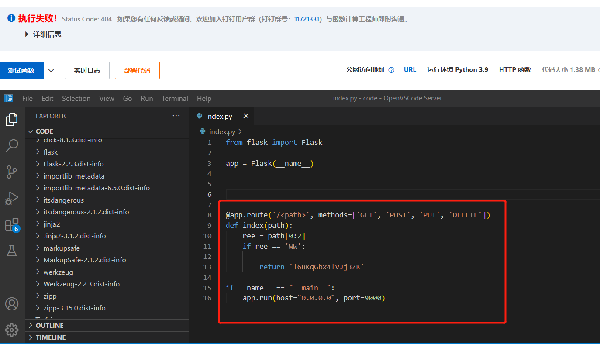Click the 'from flask import Flask' line
Image resolution: width=600 pixels, height=344 pixels.
coord(274,142)
